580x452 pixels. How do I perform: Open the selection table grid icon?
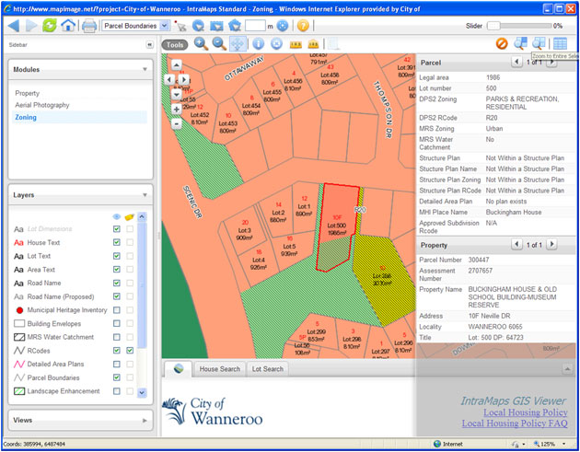click(x=560, y=43)
